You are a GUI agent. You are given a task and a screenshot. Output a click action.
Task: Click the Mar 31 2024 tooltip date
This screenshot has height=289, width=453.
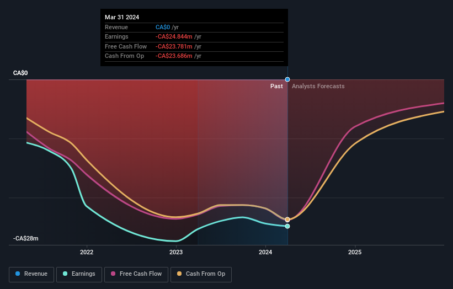pos(122,17)
